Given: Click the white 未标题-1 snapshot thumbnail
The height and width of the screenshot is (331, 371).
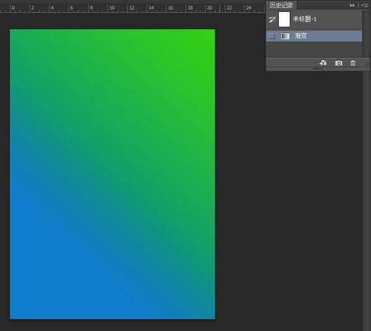Looking at the screenshot, I should pos(284,20).
